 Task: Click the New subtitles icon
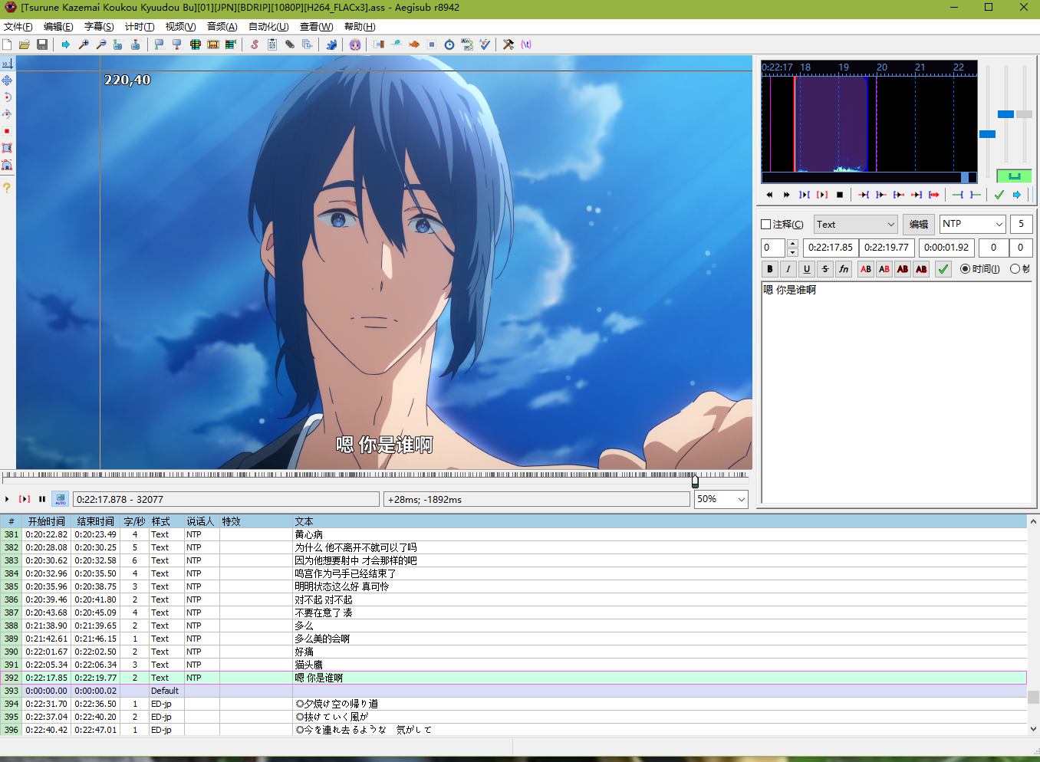(7, 44)
